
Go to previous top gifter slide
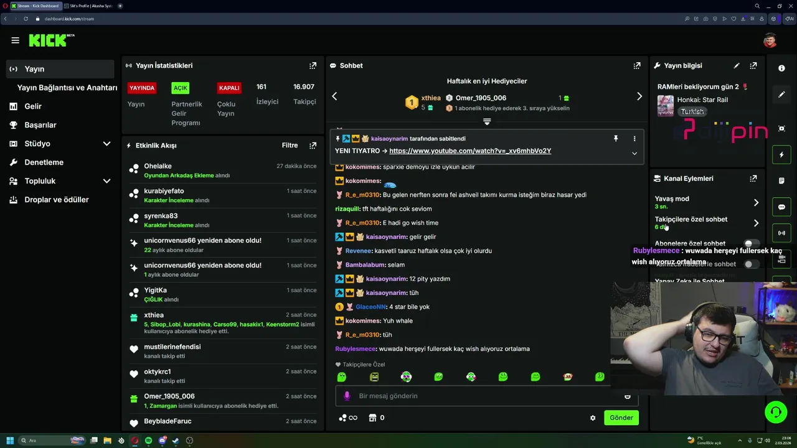click(334, 96)
